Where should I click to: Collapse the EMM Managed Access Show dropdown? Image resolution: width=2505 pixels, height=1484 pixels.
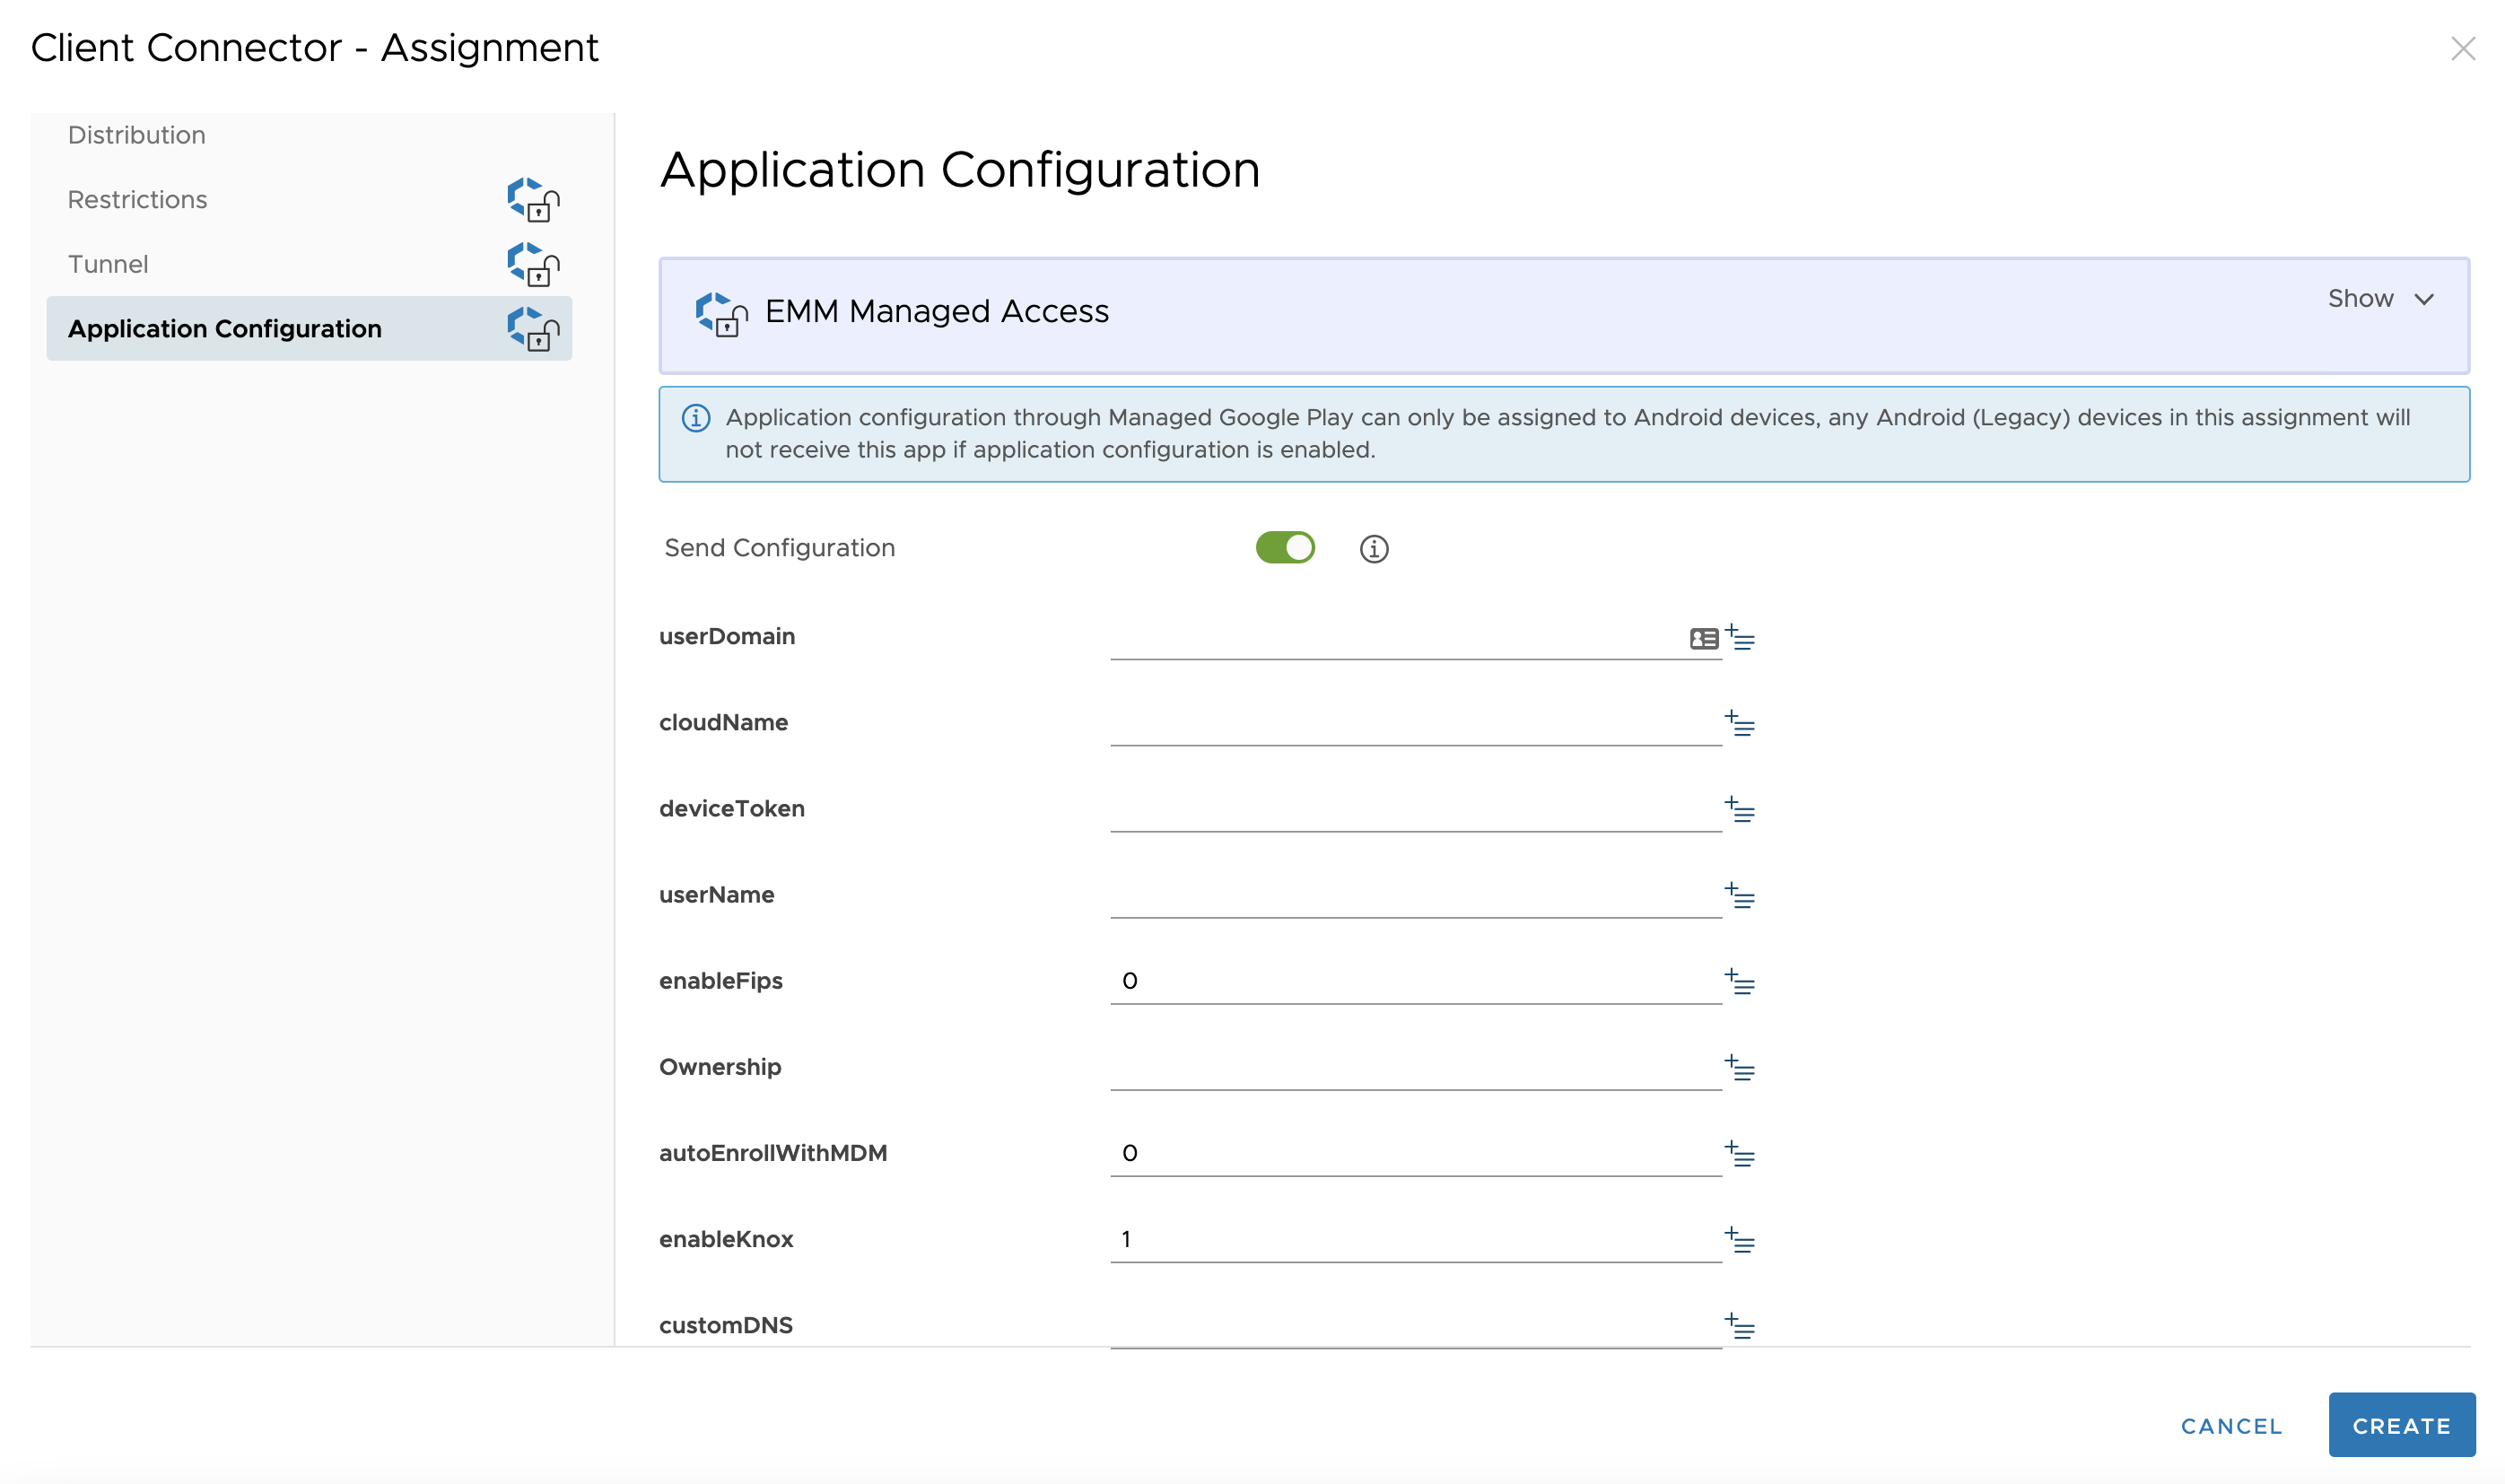click(x=2383, y=298)
